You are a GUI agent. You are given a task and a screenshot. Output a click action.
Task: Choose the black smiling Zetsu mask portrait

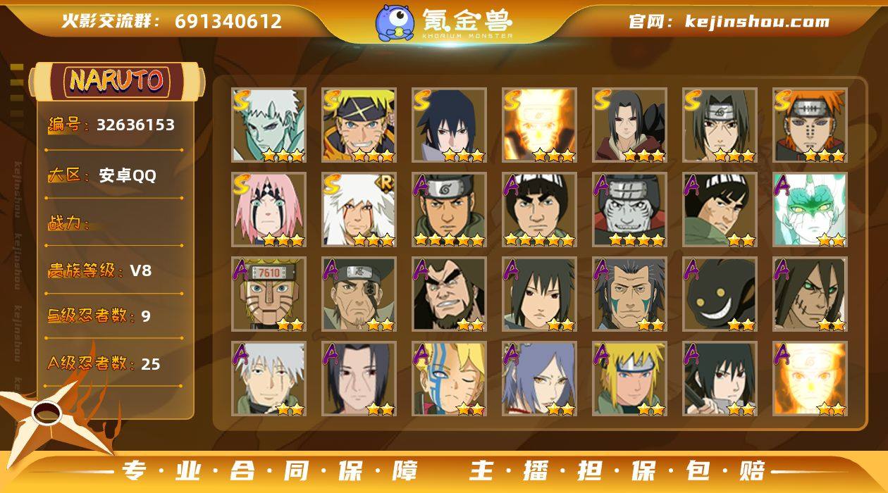click(720, 294)
